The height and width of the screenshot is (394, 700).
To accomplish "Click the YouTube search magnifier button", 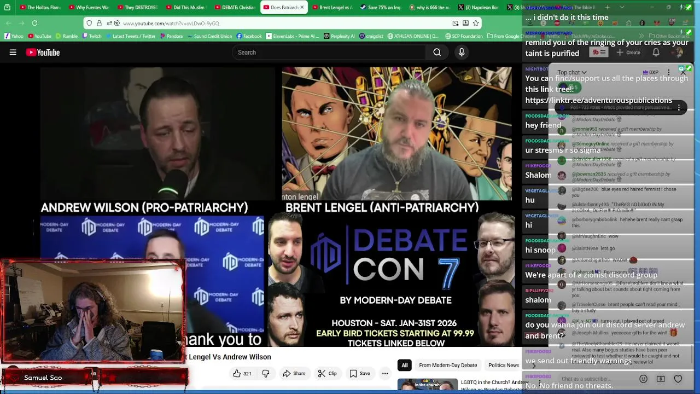I will click(437, 53).
